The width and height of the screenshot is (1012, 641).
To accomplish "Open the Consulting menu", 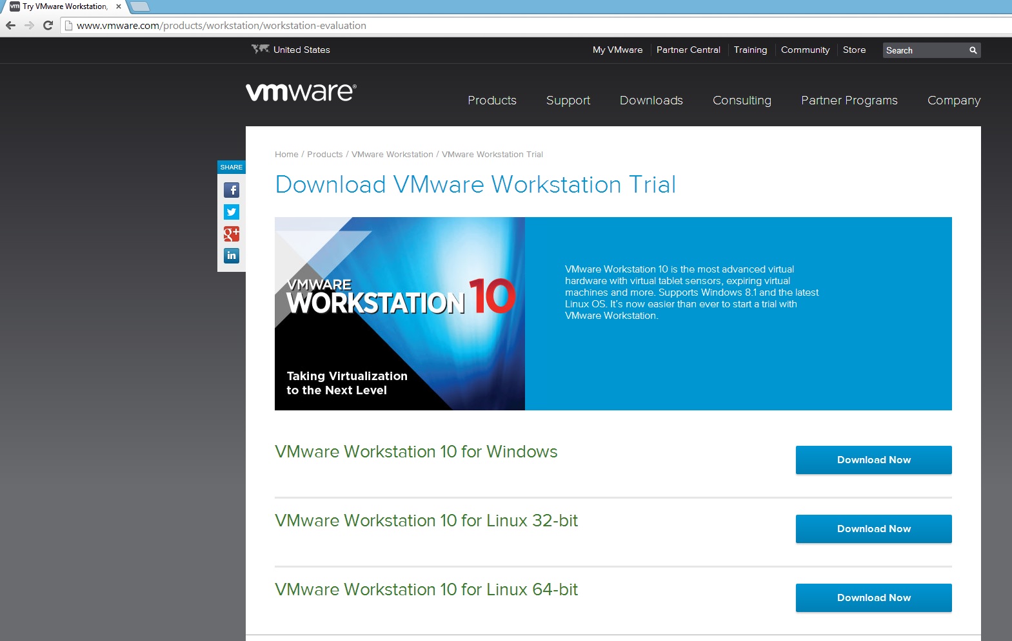I will pyautogui.click(x=742, y=100).
